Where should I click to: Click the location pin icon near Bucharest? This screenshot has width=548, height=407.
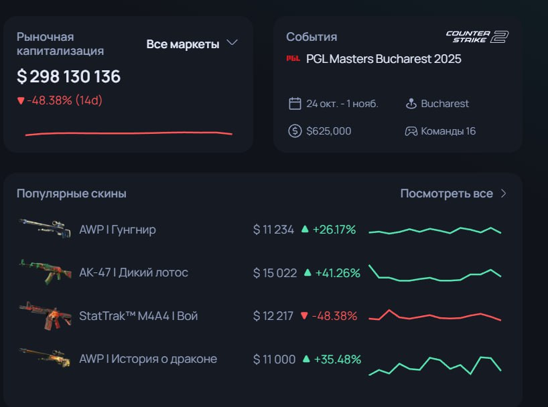(x=411, y=103)
